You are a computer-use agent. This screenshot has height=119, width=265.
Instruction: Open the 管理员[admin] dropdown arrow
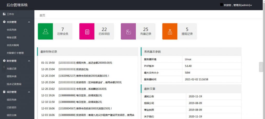[251, 5]
